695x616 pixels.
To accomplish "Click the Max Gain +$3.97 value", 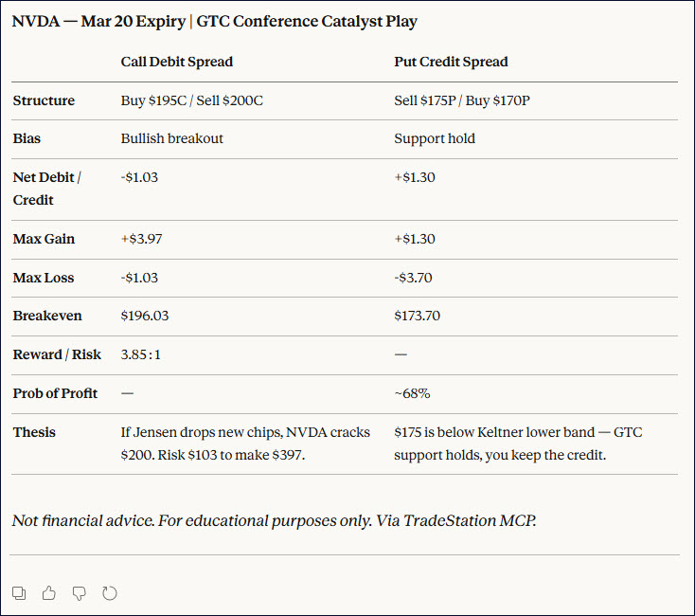I will 141,239.
